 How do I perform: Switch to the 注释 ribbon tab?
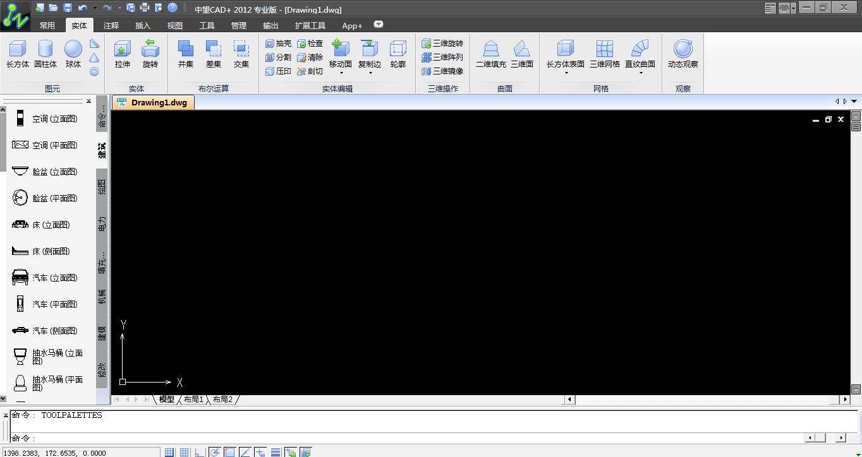click(x=111, y=25)
